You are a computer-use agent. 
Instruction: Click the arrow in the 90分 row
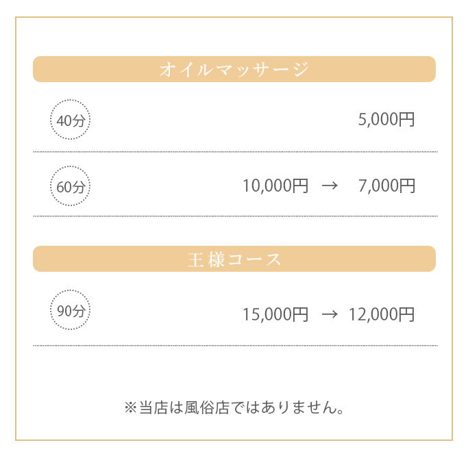pos(330,314)
